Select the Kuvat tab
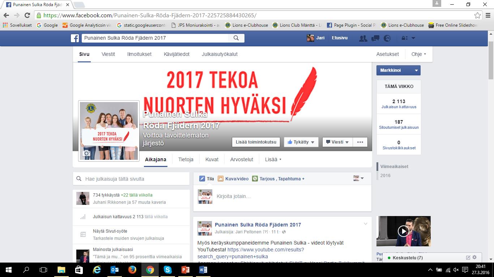The height and width of the screenshot is (277, 494). coord(212,159)
